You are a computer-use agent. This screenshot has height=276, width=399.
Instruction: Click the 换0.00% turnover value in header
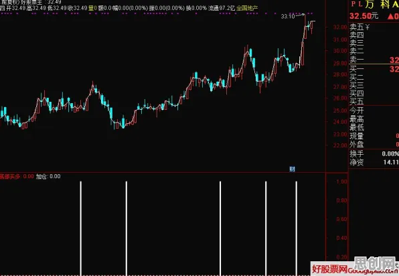tap(196, 8)
